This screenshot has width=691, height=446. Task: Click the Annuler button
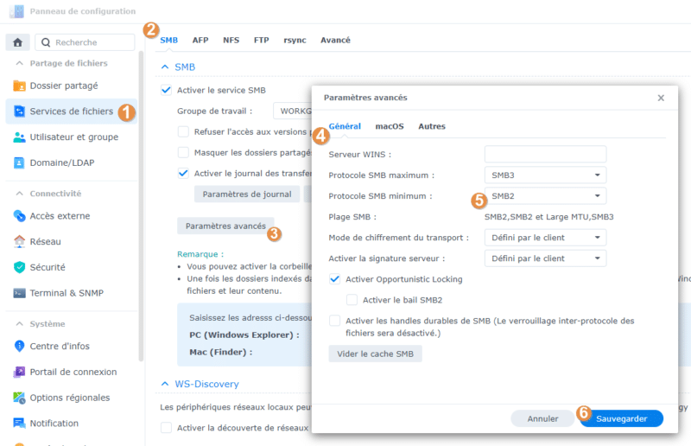(x=542, y=418)
